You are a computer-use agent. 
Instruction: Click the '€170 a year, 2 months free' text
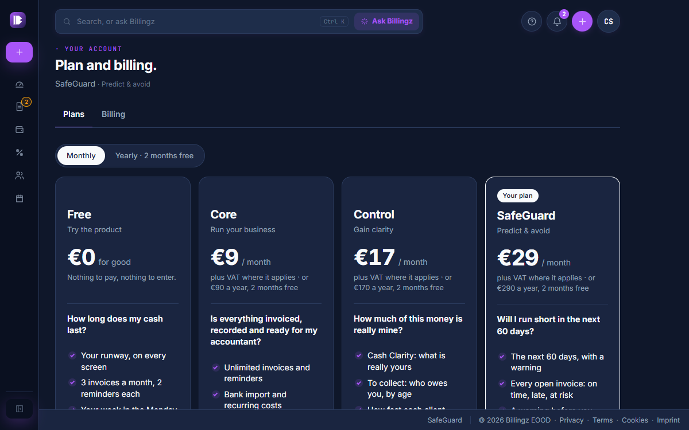coord(399,288)
